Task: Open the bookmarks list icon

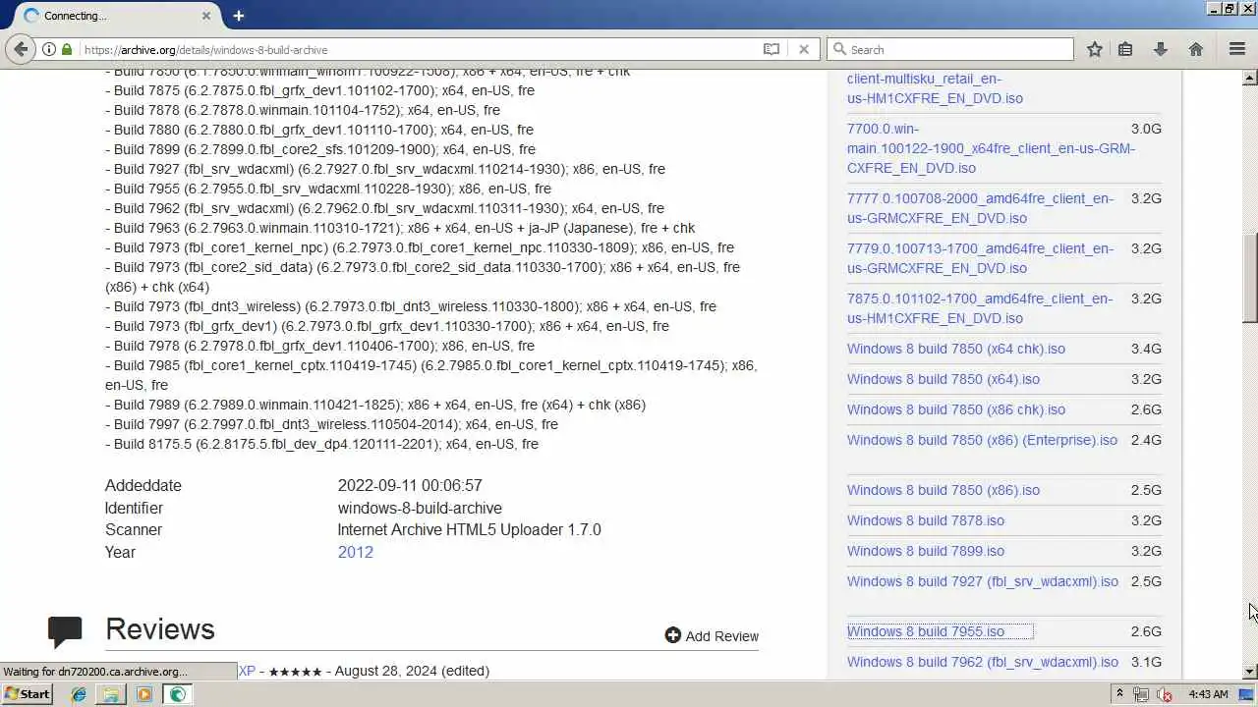Action: click(x=1125, y=49)
